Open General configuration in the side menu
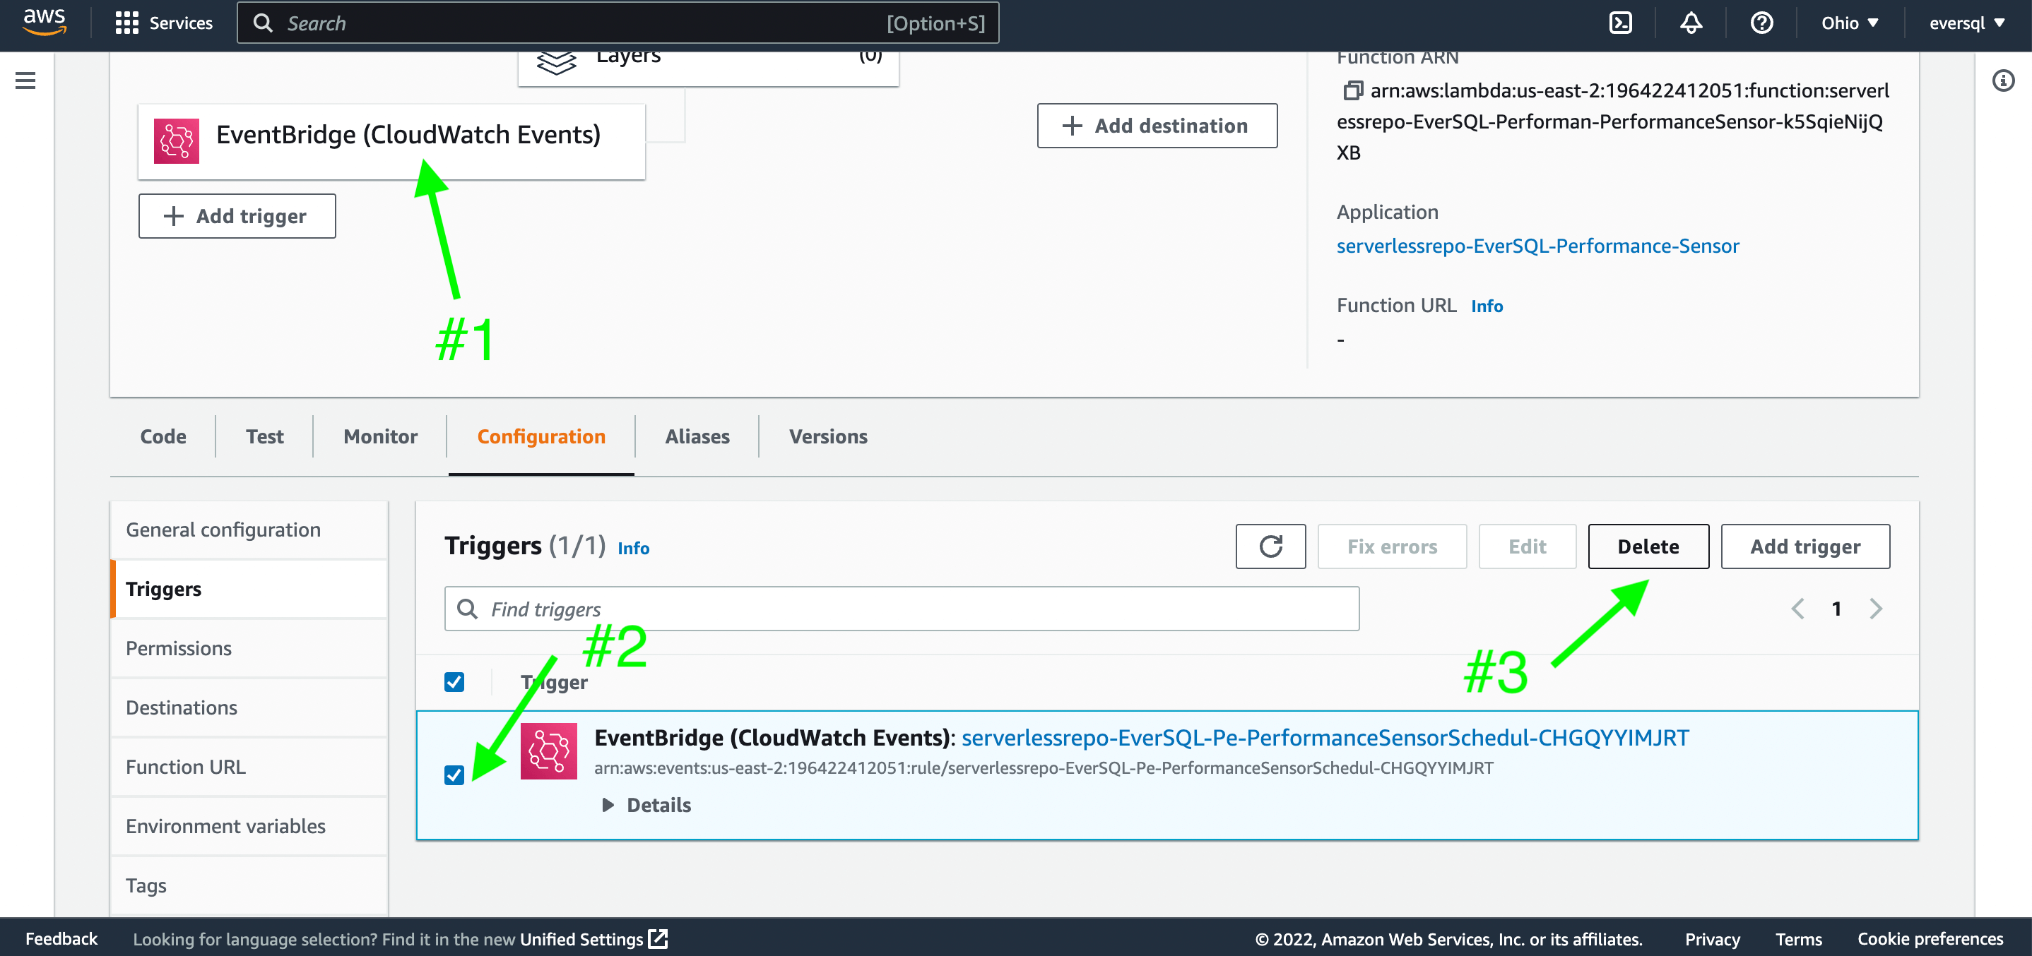 click(249, 530)
